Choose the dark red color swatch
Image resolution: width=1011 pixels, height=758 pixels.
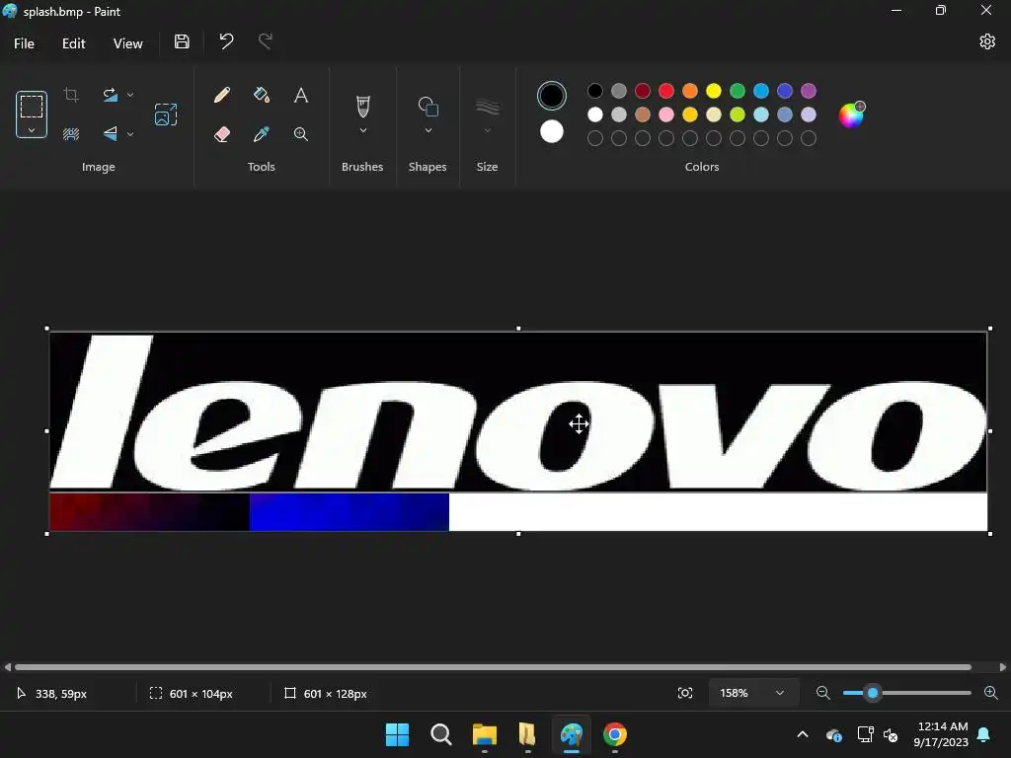tap(642, 91)
